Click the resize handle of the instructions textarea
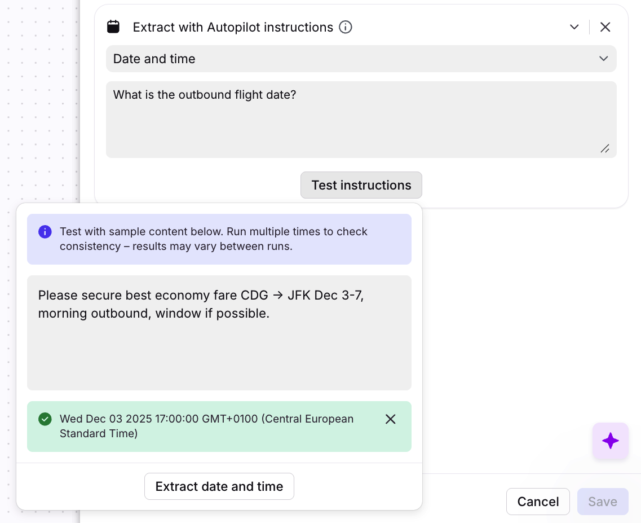This screenshot has height=523, width=641. pyautogui.click(x=604, y=148)
